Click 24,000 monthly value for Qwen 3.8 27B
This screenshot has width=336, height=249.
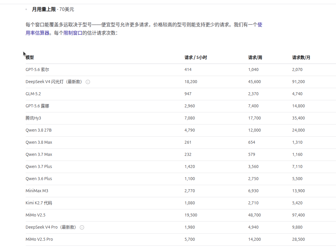pos(298,130)
